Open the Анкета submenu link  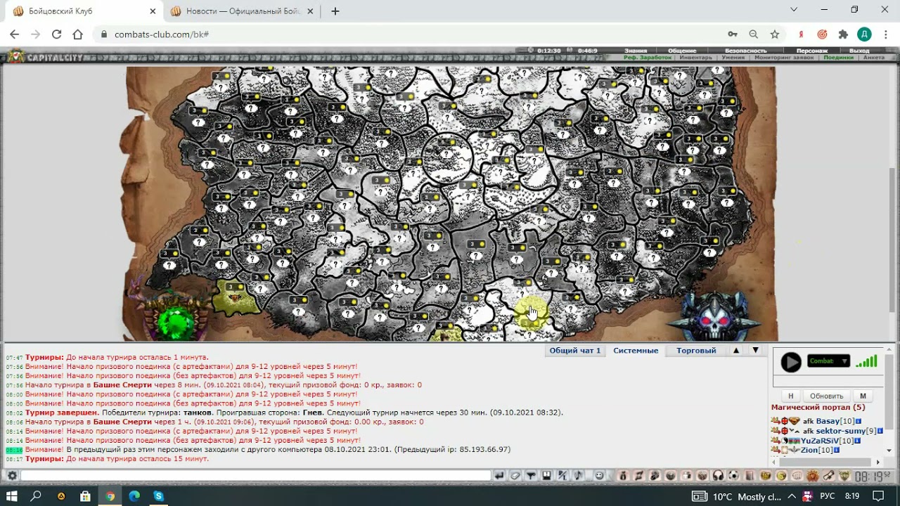(x=874, y=58)
